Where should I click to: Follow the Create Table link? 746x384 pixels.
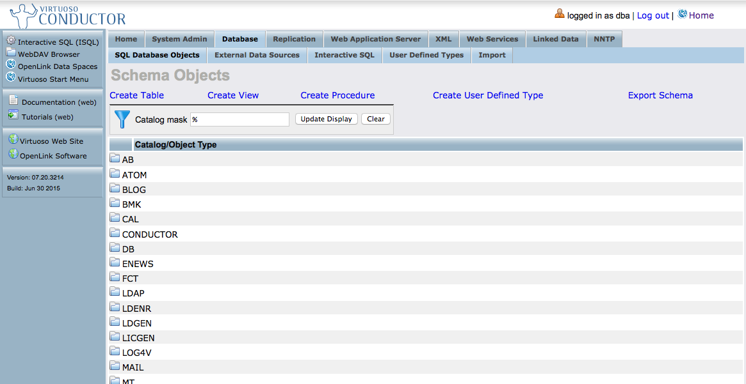tap(136, 95)
